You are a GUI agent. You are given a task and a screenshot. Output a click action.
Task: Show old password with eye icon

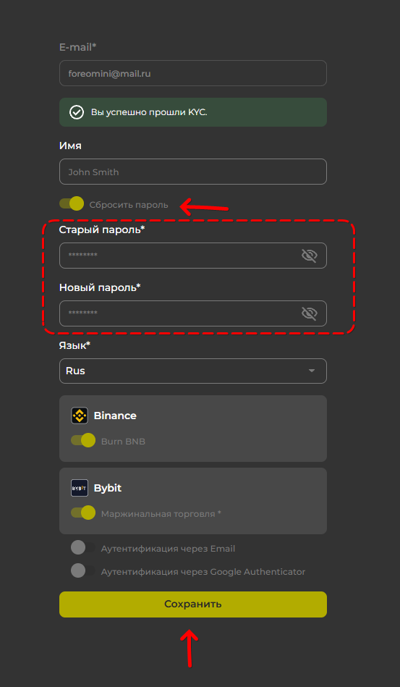(x=309, y=256)
